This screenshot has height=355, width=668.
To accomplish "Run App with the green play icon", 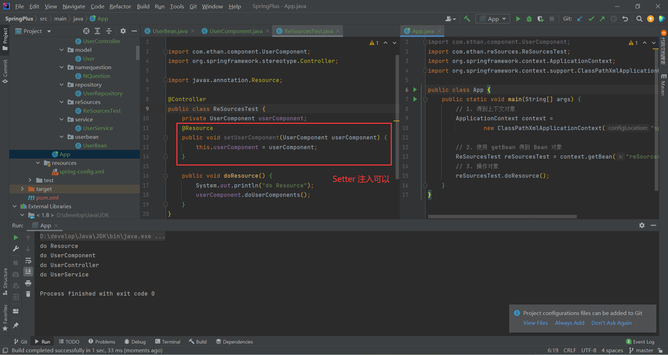I will [518, 19].
